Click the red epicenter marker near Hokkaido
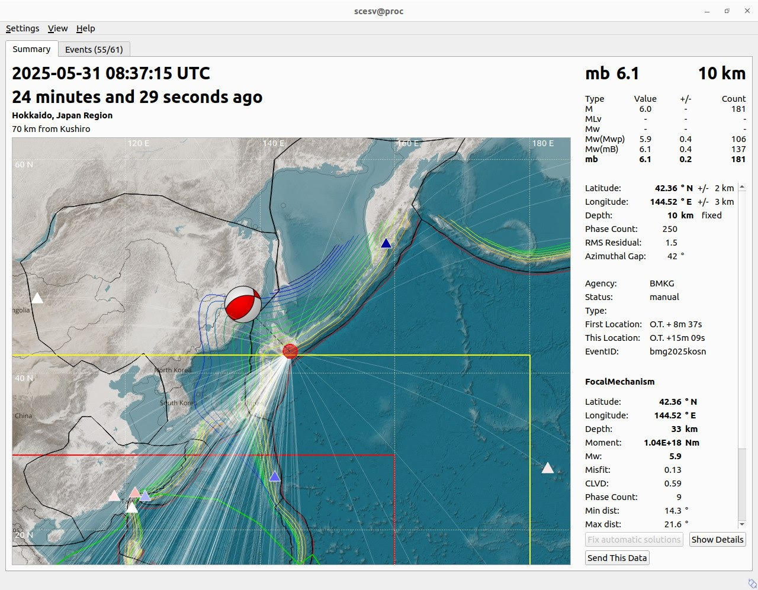This screenshot has width=758, height=590. pos(290,352)
